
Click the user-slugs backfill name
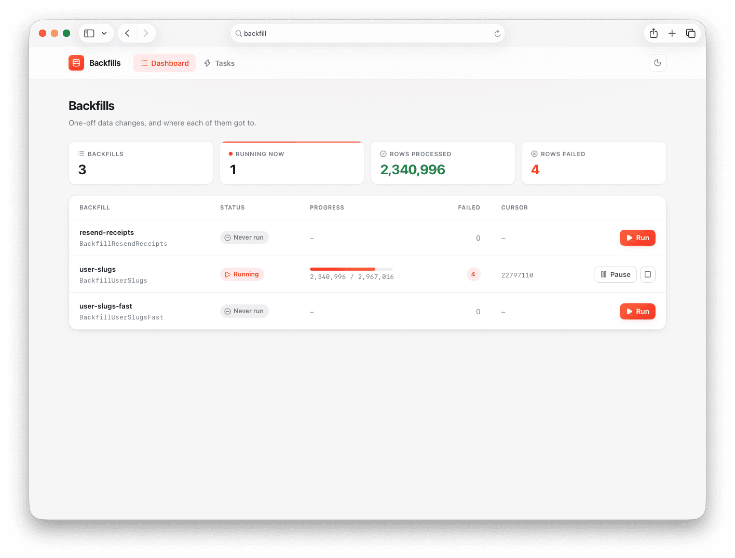98,269
